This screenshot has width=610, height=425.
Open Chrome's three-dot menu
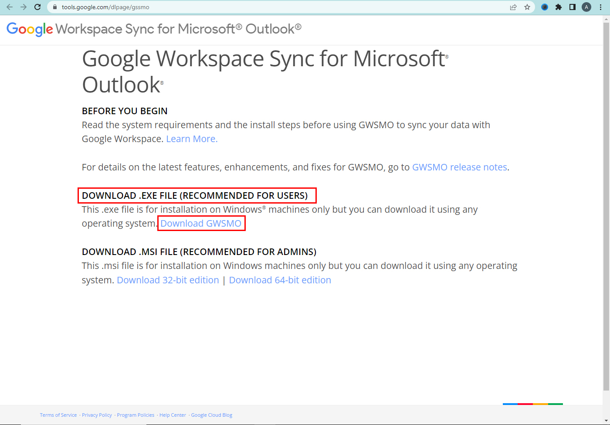click(601, 7)
